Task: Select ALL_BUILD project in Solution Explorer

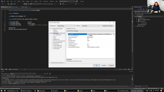Action: click(141, 15)
